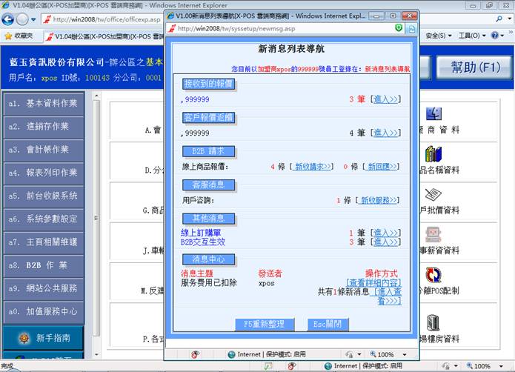
Task: Click the 新收請求>> link
Action: [313, 167]
